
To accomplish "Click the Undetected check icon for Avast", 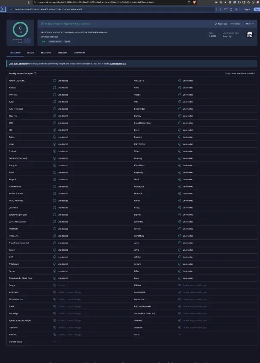I will 54,102.
